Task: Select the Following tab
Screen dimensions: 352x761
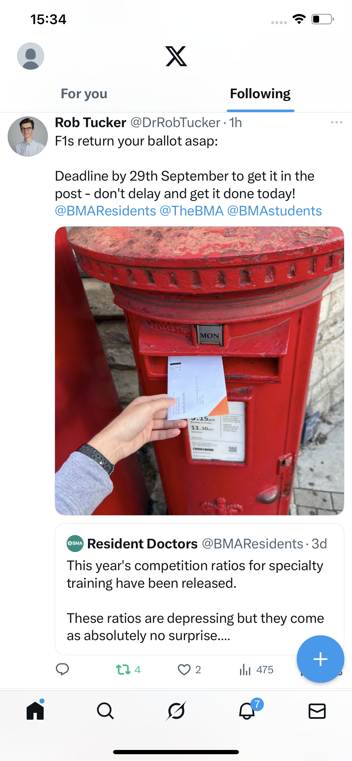Action: point(260,94)
